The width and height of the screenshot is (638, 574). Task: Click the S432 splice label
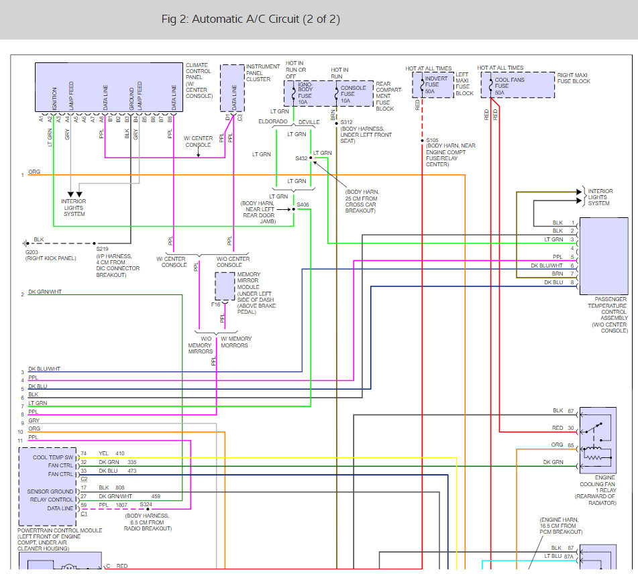pyautogui.click(x=301, y=158)
